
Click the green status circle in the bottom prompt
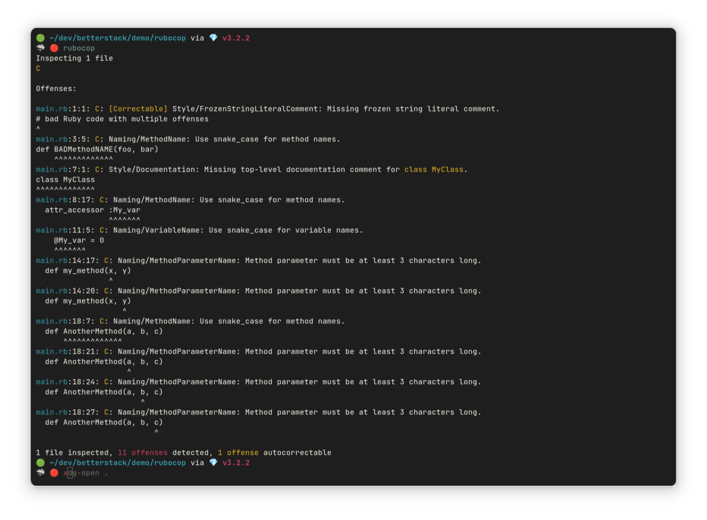(40, 463)
